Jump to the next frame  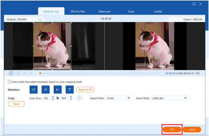coord(30,73)
